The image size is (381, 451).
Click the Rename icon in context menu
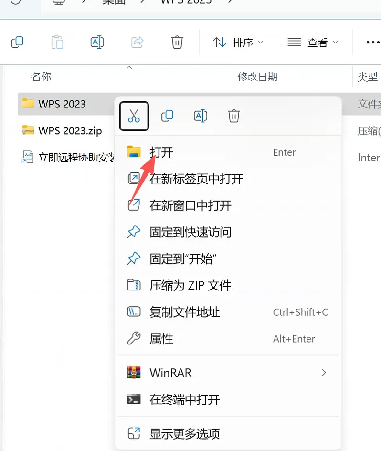[201, 116]
